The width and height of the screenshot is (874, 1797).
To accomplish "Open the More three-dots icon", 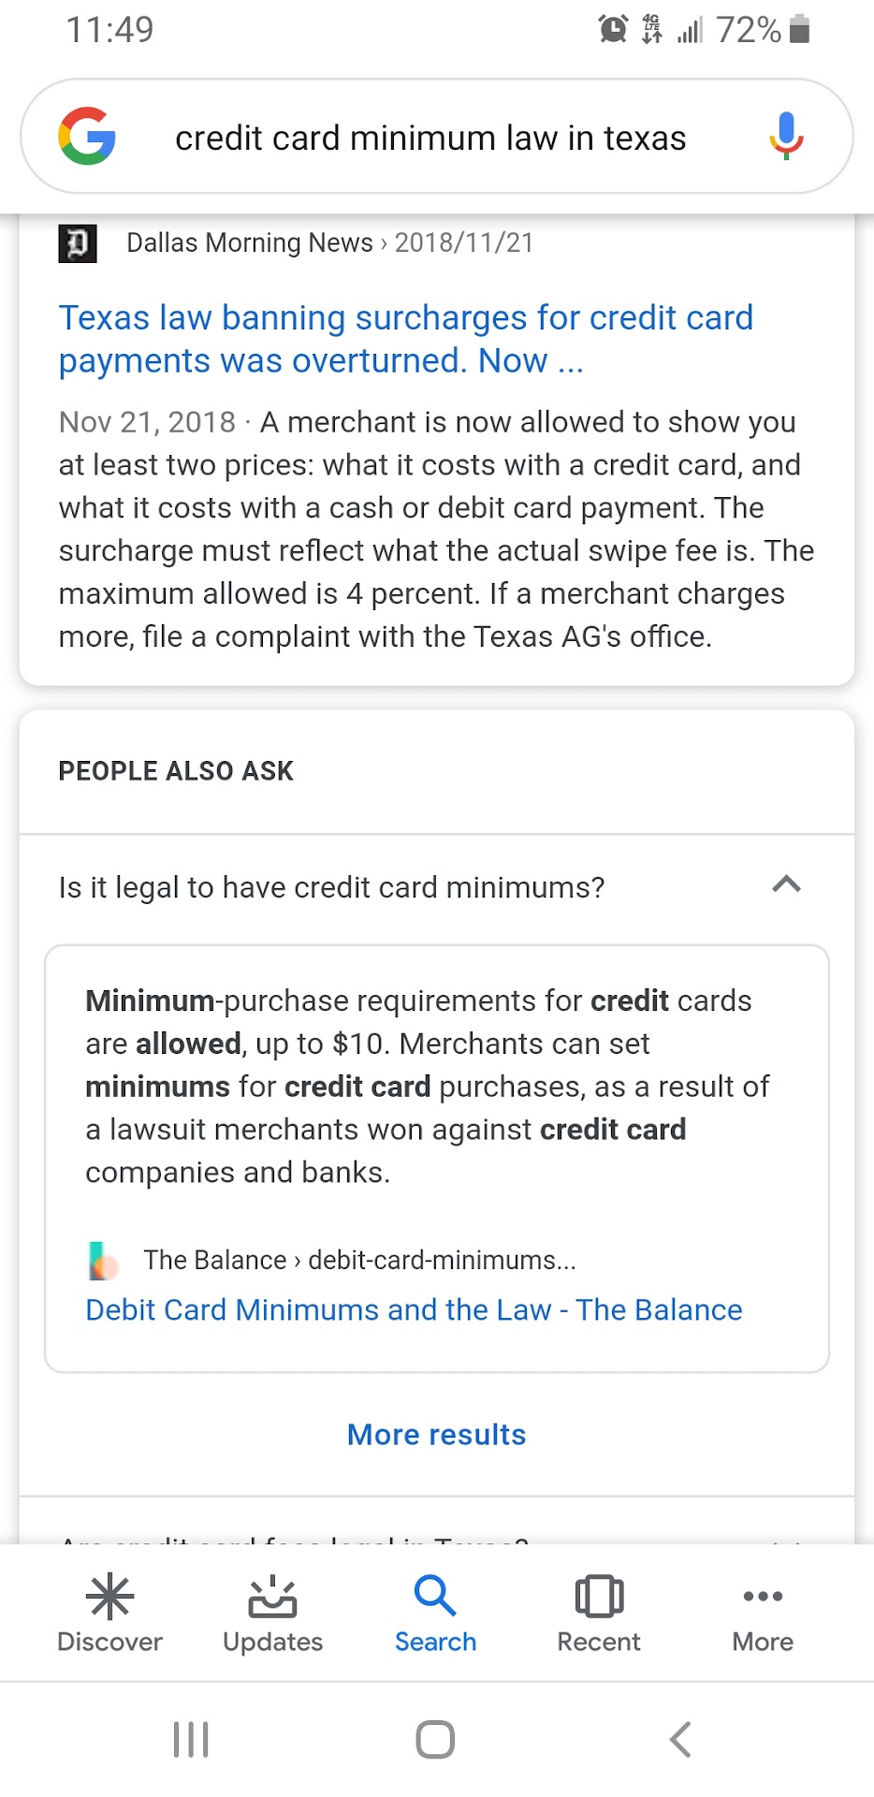I will [763, 1597].
